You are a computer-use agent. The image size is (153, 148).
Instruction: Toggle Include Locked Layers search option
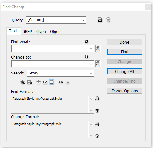[23, 82]
